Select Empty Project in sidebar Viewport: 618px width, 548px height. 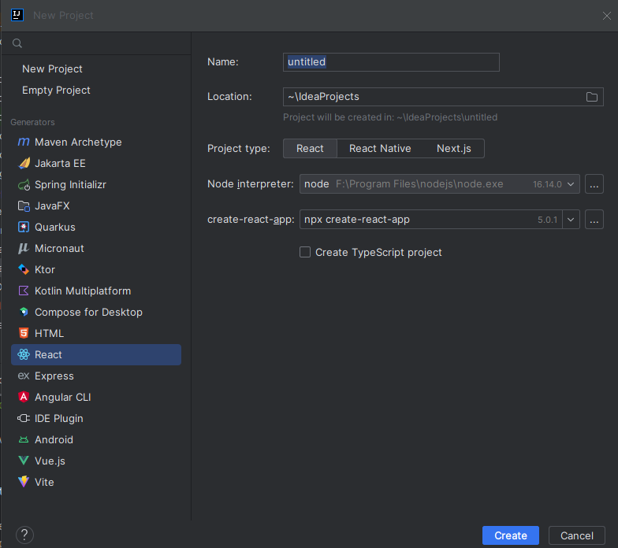tap(56, 90)
